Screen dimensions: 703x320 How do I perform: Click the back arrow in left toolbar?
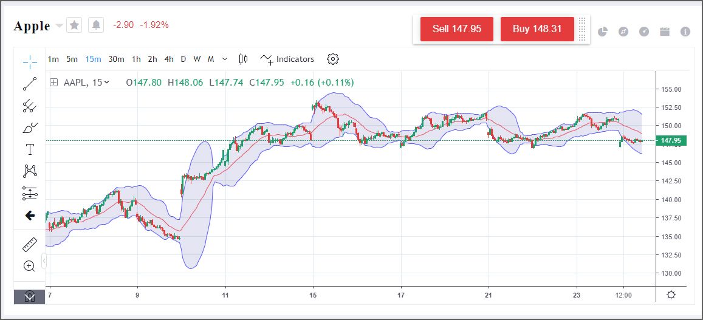(x=30, y=216)
